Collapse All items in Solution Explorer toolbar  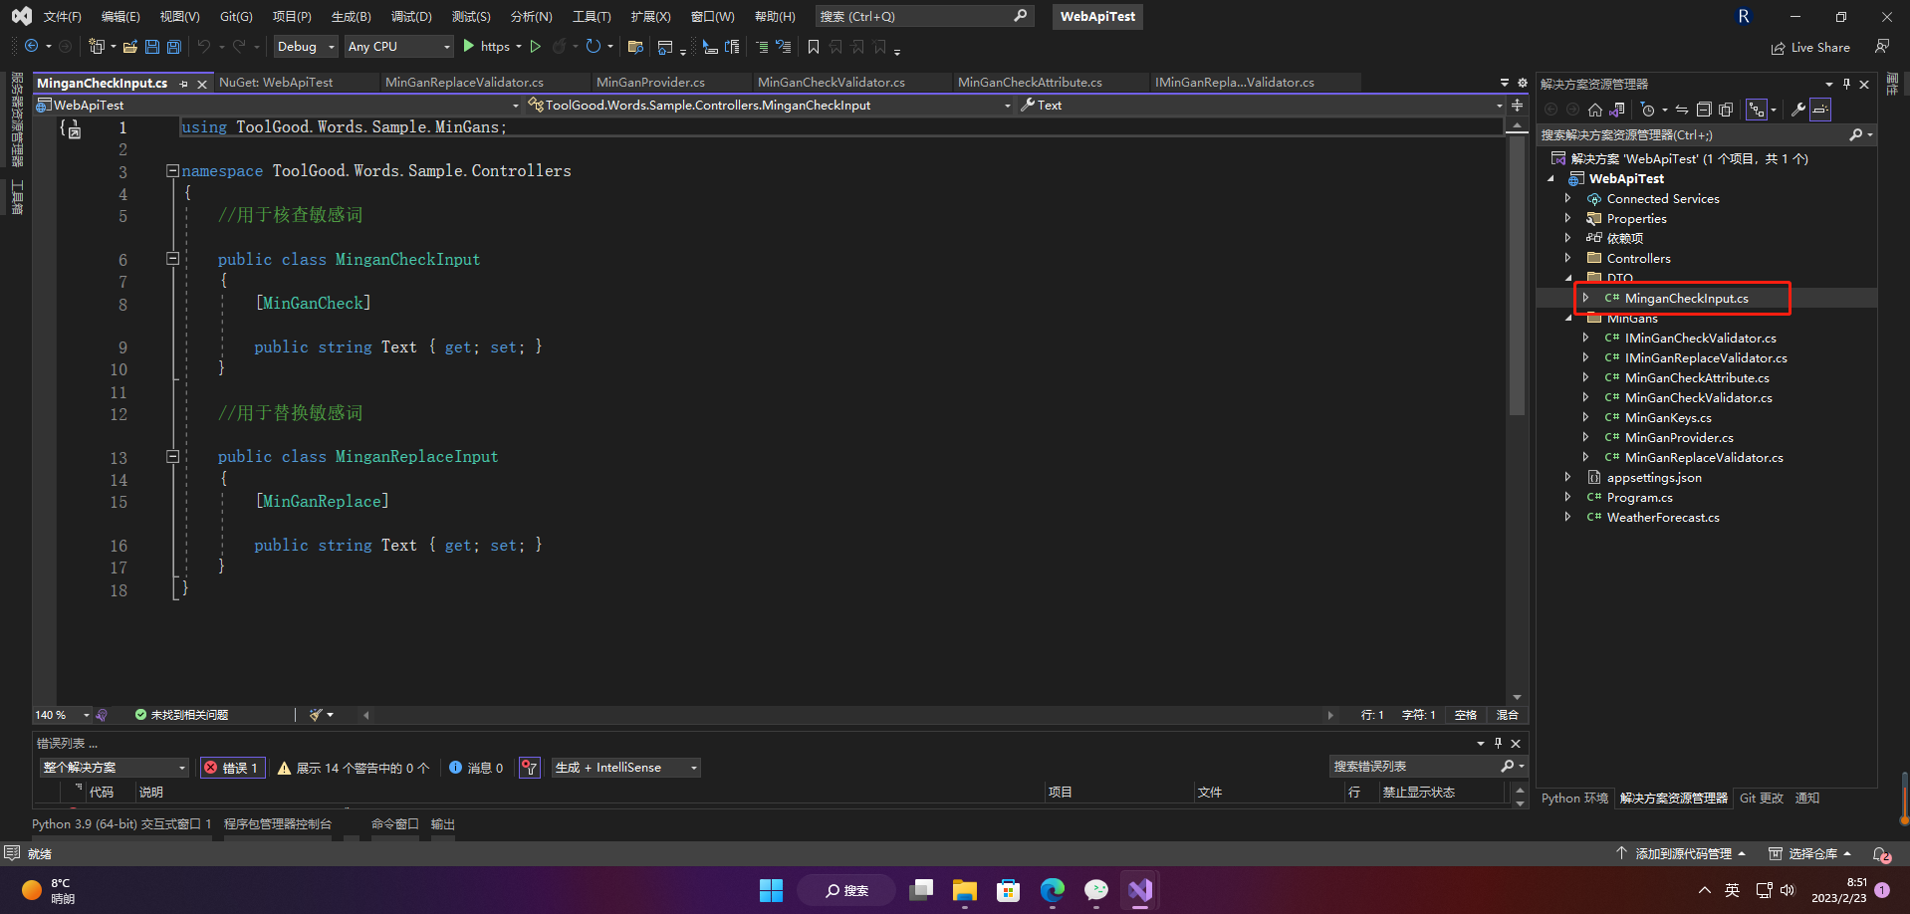point(1704,110)
